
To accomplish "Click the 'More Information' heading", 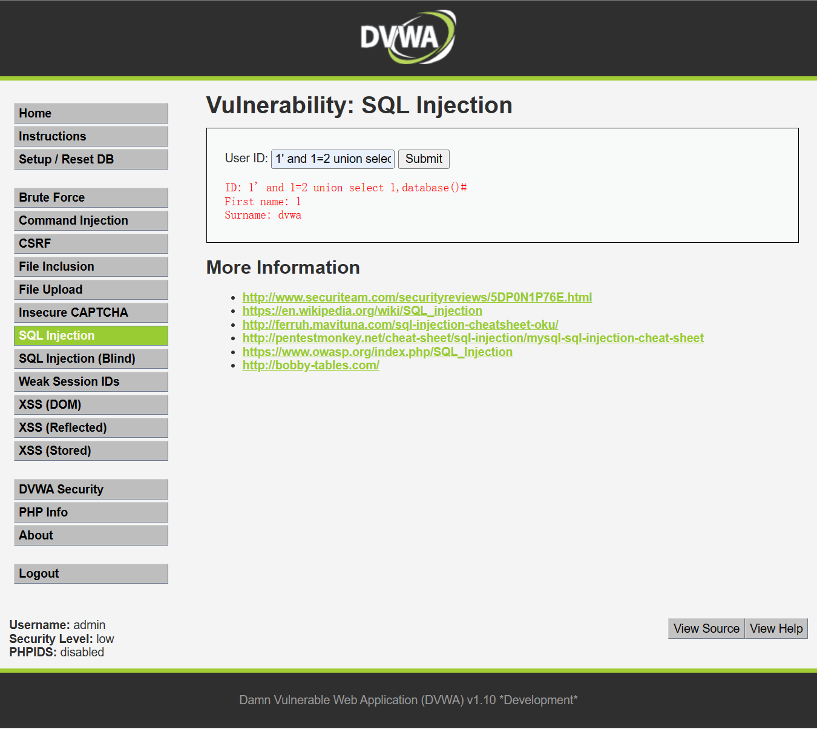I will point(283,268).
